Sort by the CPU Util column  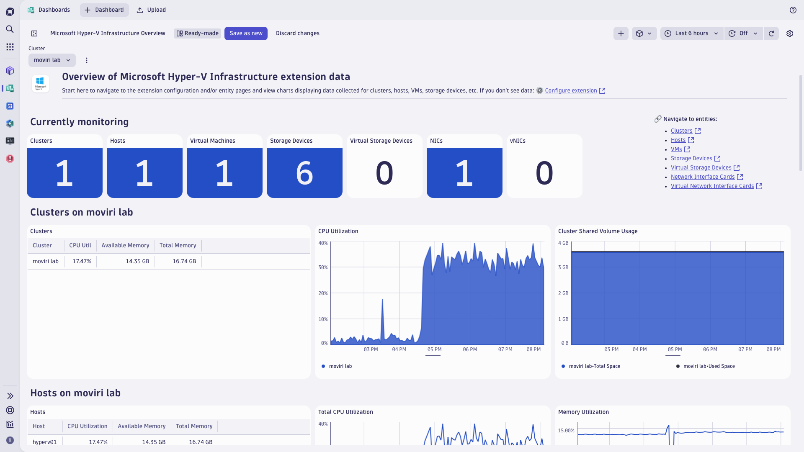[80, 246]
